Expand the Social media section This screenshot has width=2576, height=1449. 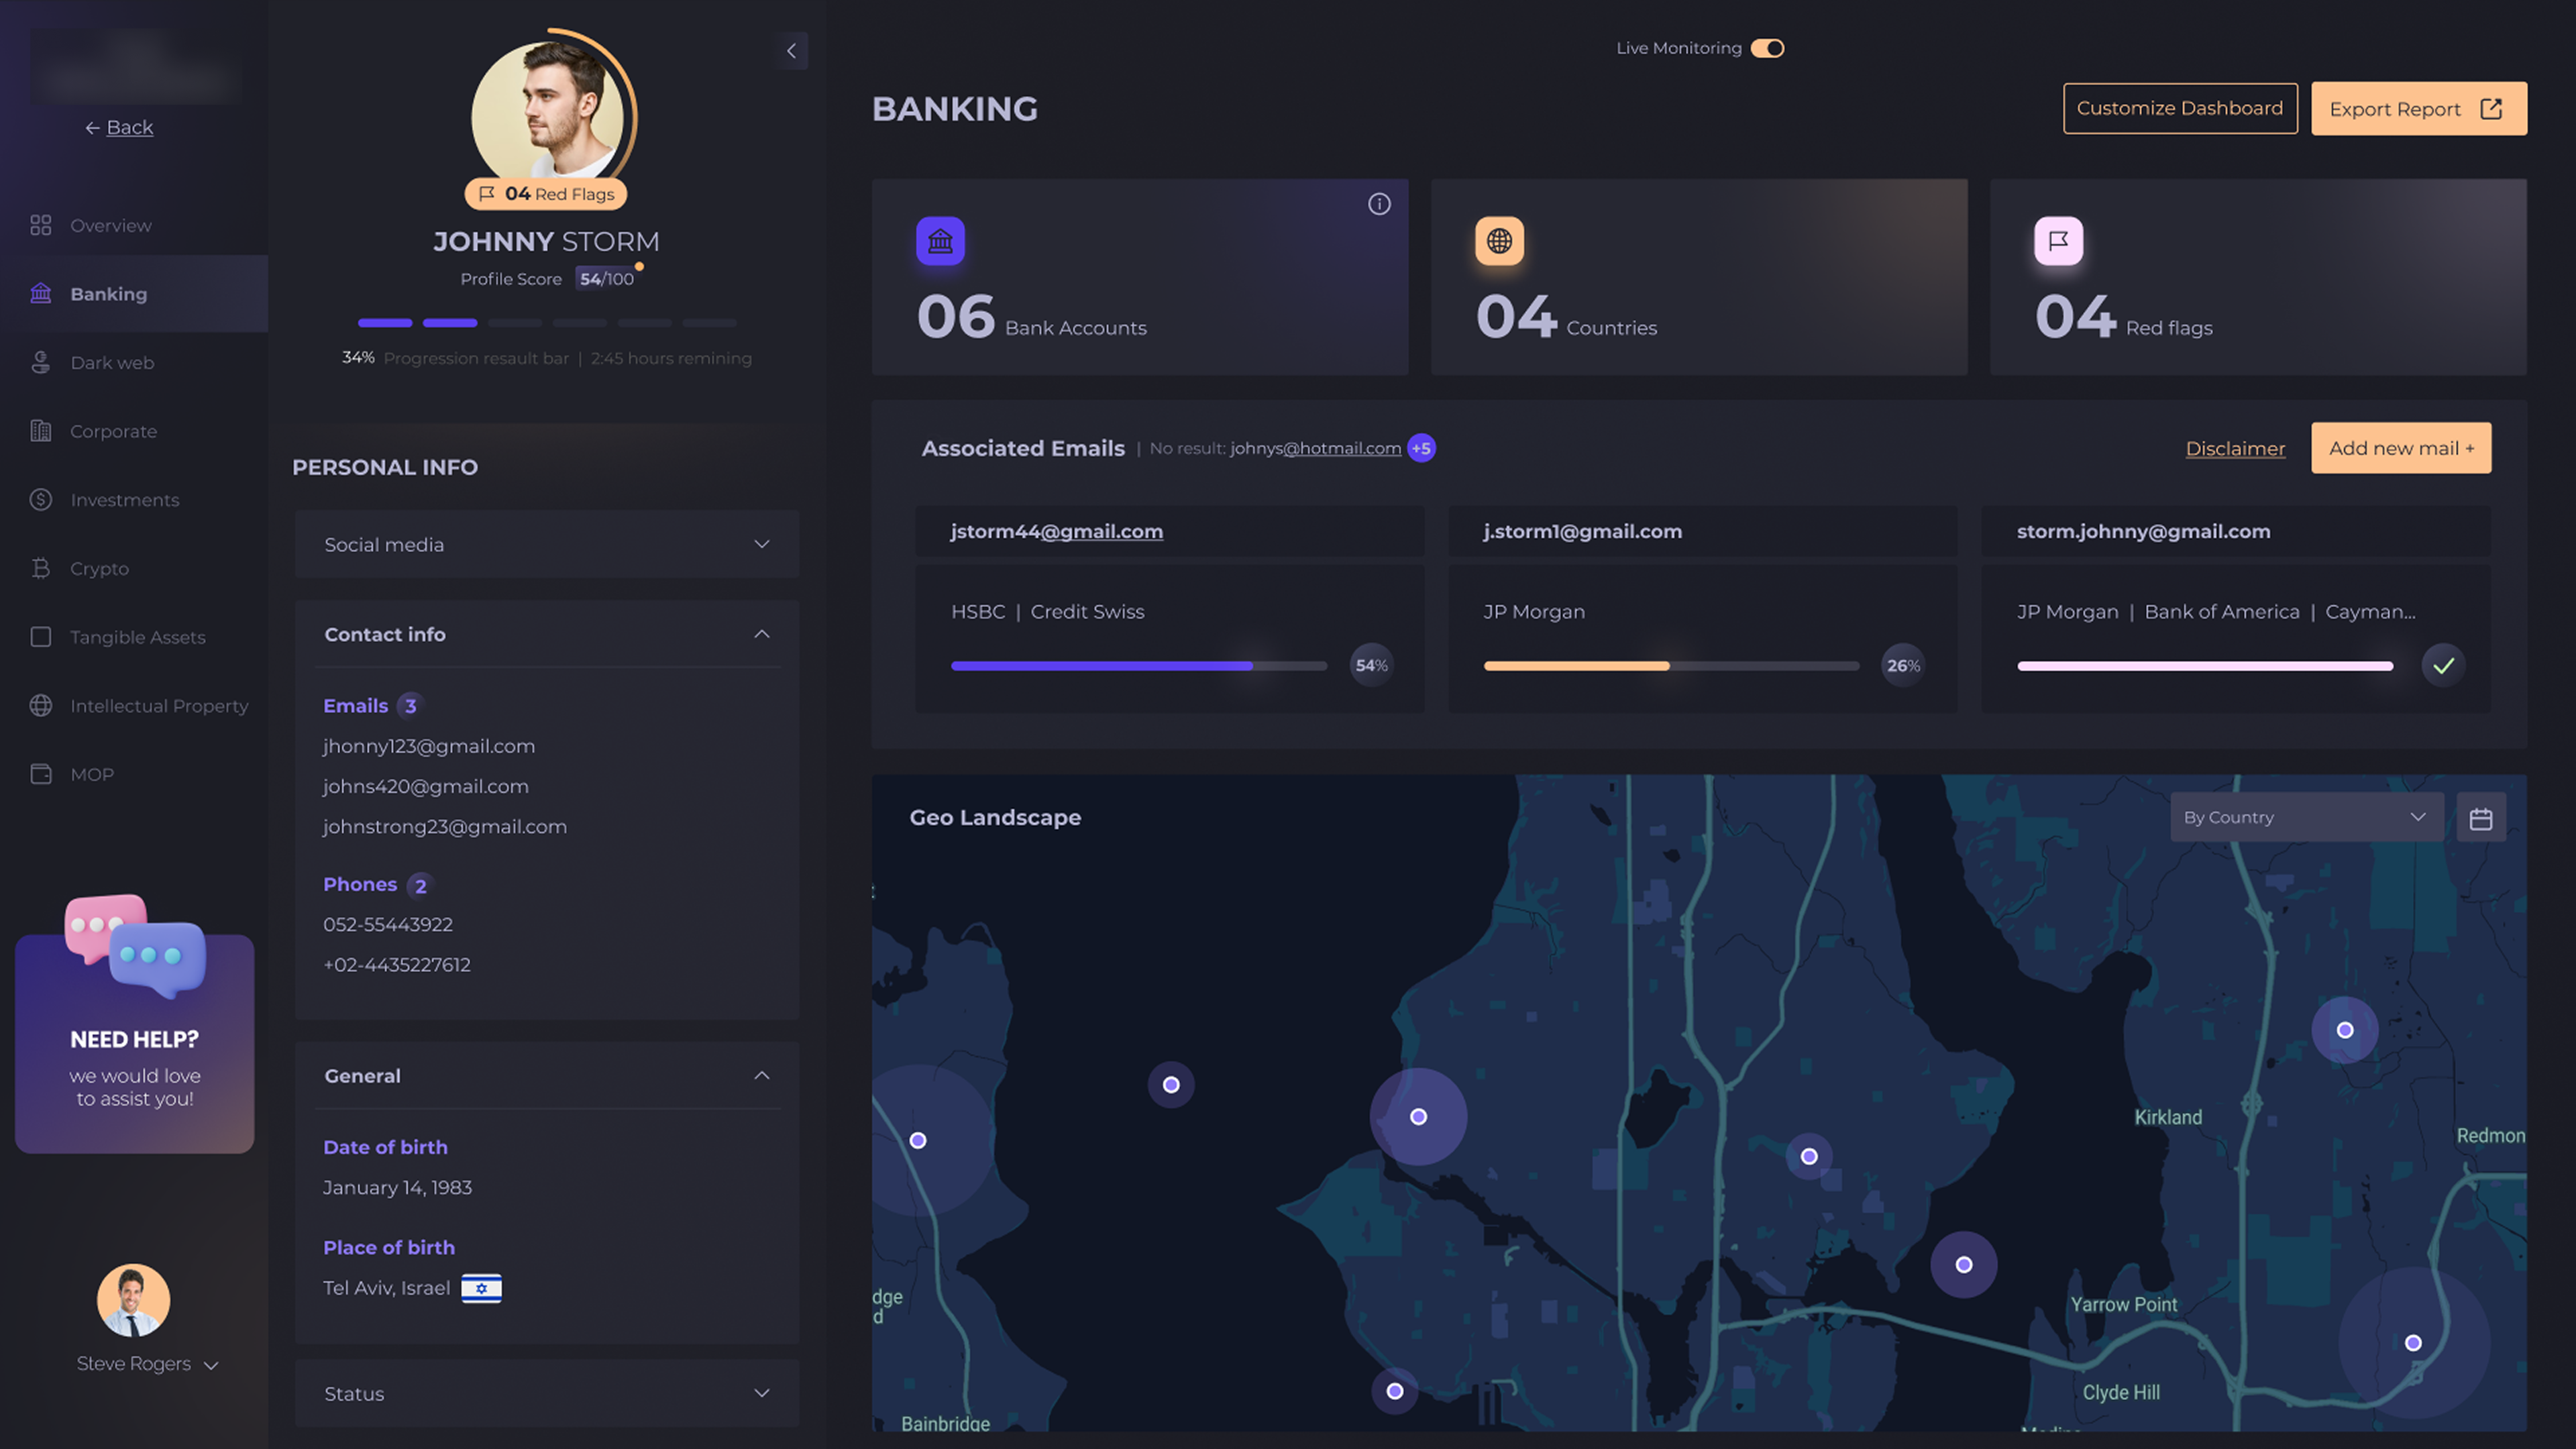(546, 544)
